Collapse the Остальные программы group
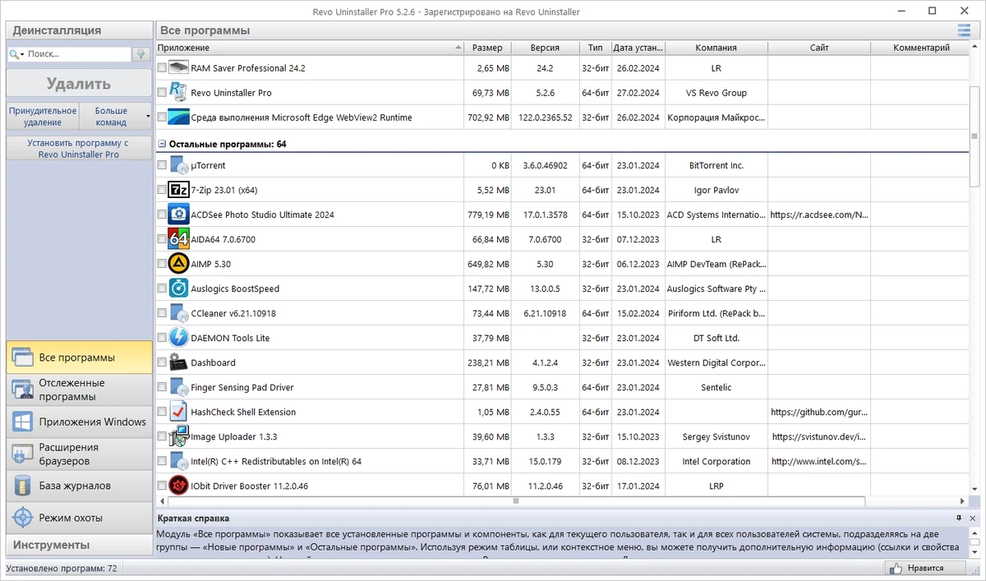The height and width of the screenshot is (581, 986). point(162,144)
